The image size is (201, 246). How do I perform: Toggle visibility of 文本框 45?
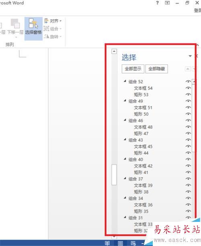(x=188, y=146)
